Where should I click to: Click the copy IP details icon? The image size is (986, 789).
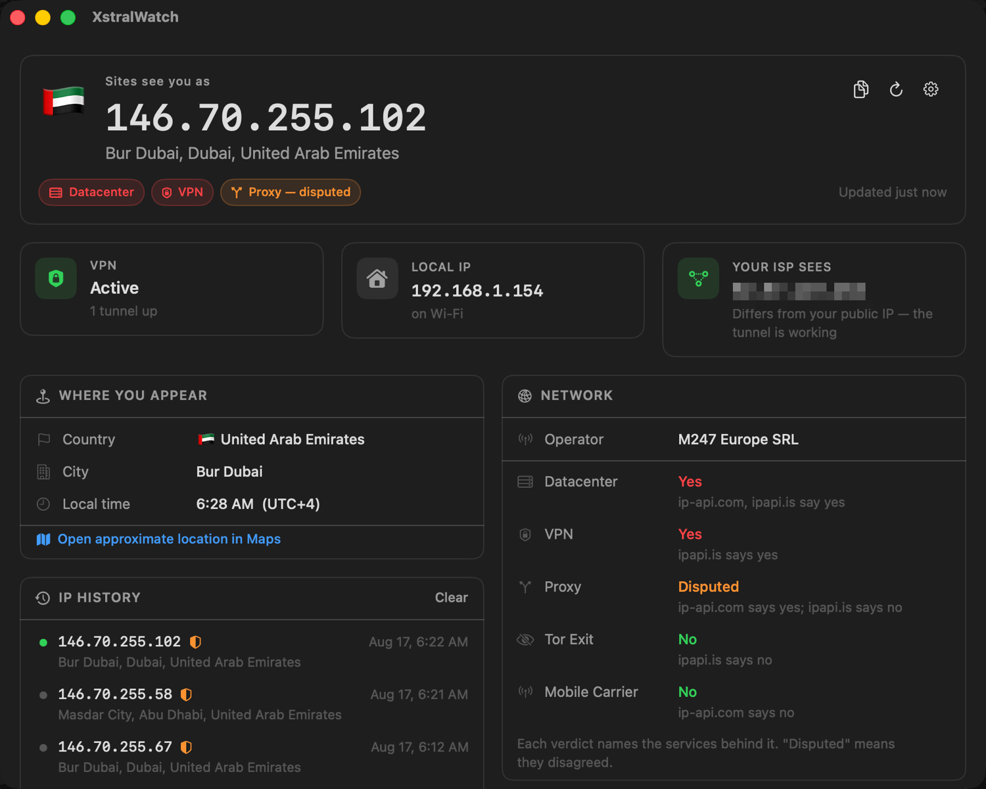click(861, 89)
